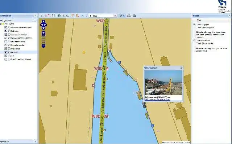The height and width of the screenshot is (144, 232).
Task: Collapse the Bistro Marken note entry
Action: tap(194, 40)
